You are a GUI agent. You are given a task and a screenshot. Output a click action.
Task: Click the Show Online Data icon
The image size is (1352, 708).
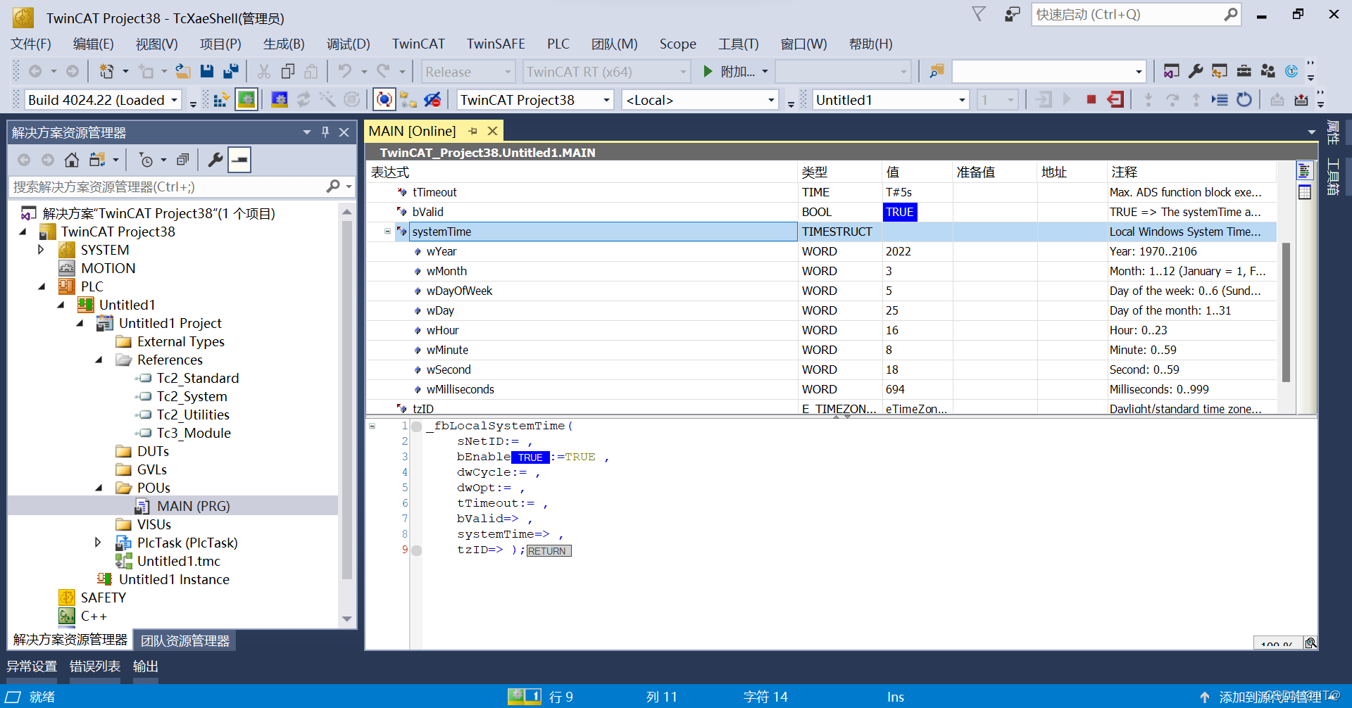[x=384, y=100]
